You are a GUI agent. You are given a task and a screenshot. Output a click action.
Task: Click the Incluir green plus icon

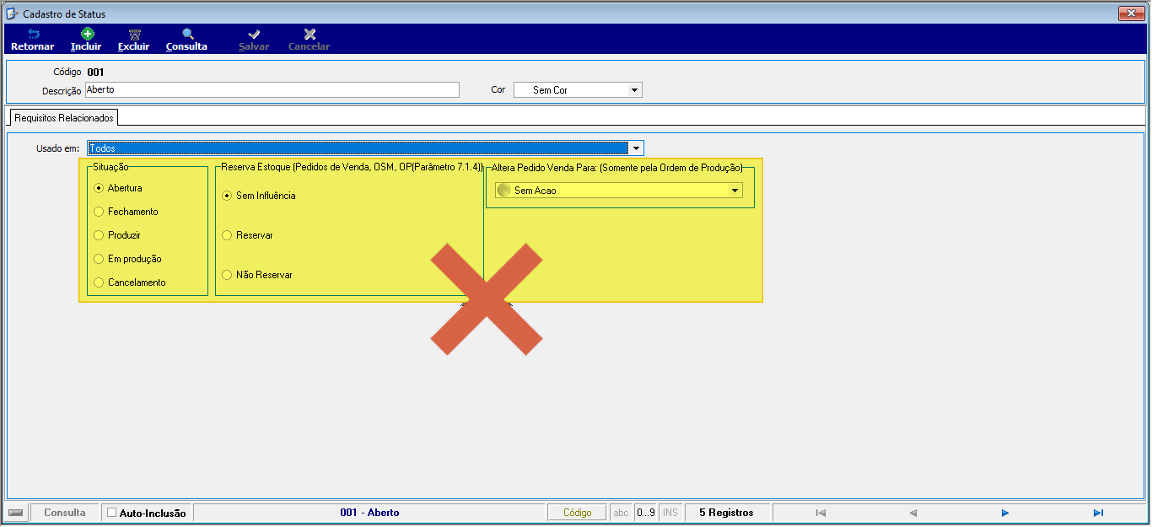pos(87,35)
